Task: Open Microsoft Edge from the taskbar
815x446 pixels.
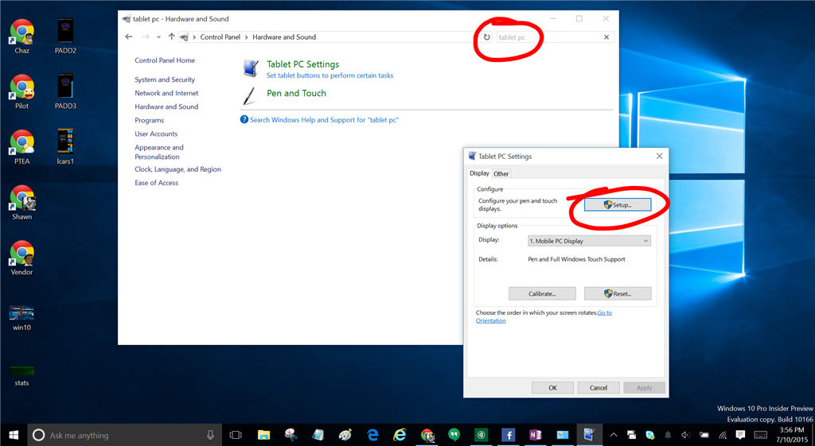Action: 372,435
